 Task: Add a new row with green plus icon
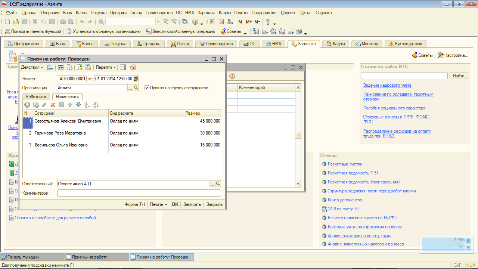pos(27,105)
